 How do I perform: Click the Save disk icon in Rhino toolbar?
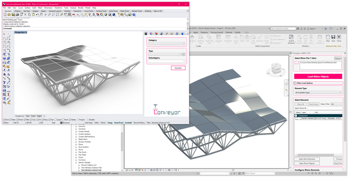(x=13, y=14)
